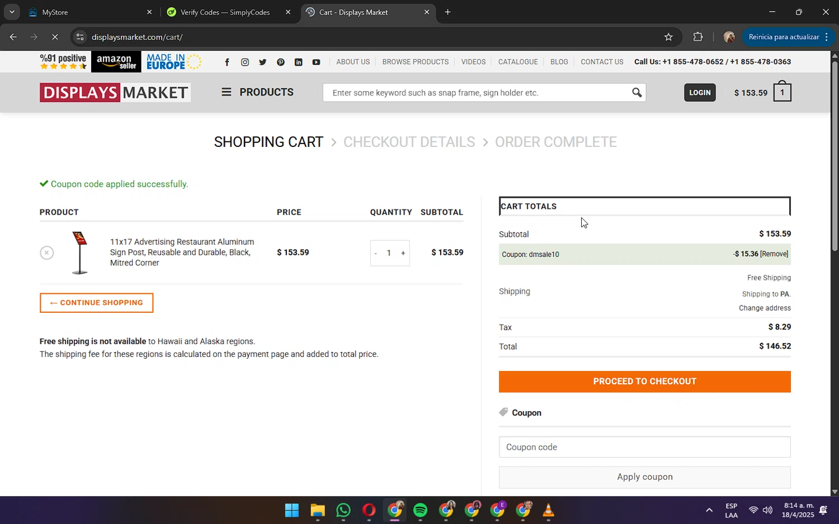The width and height of the screenshot is (839, 524).
Task: Open the 11x17 Advertising sign post product link
Action: coord(182,253)
